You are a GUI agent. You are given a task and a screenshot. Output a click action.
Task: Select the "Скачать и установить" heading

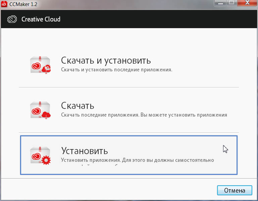[106, 61]
